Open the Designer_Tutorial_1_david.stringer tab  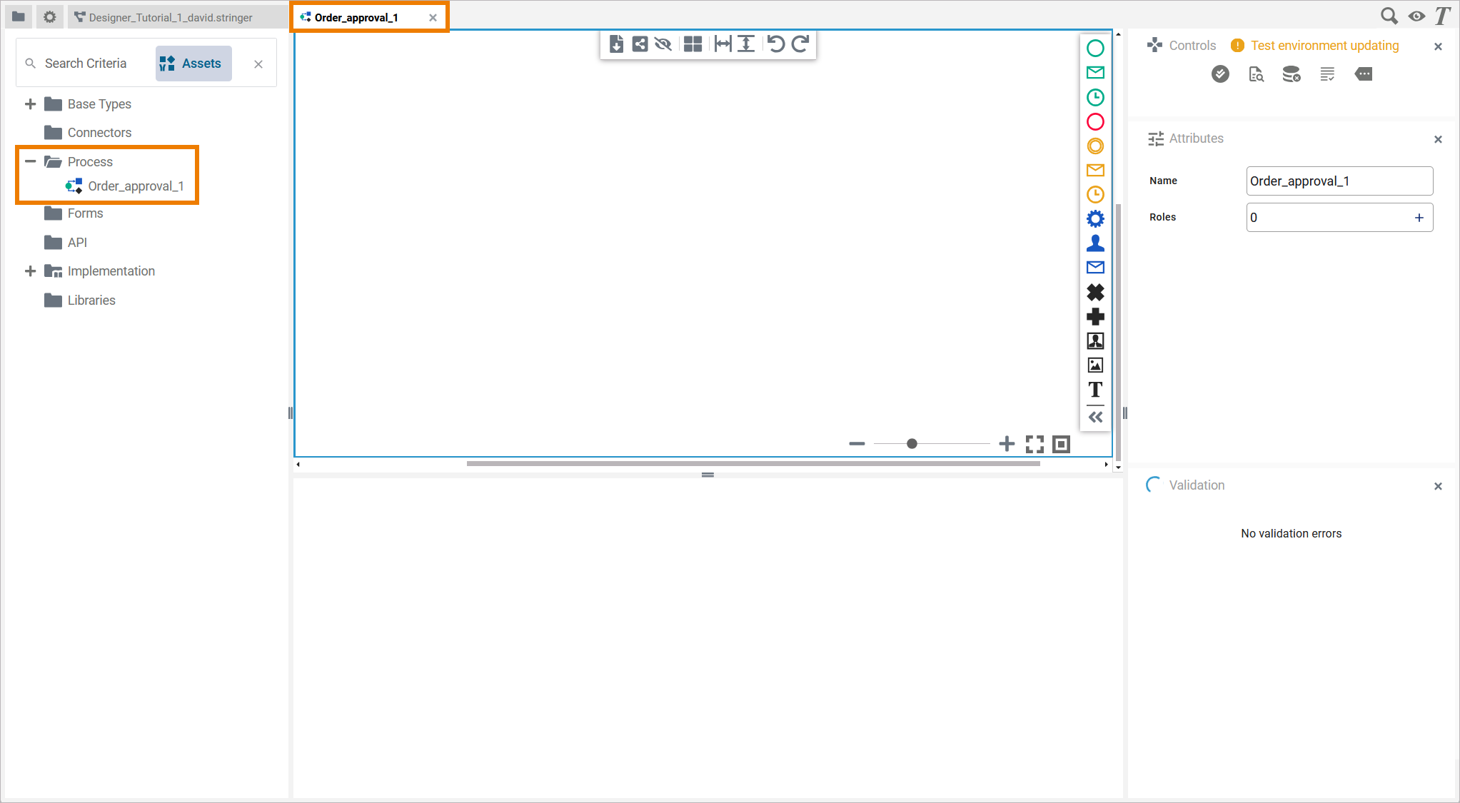(170, 16)
